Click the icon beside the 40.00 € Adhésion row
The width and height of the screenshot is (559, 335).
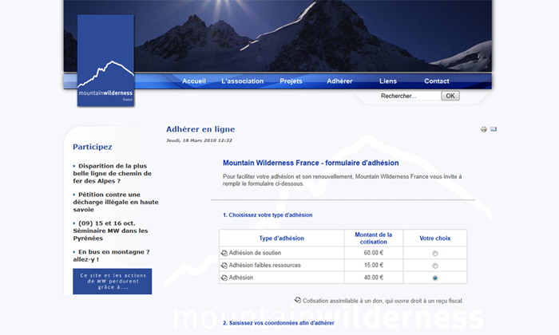pyautogui.click(x=224, y=278)
